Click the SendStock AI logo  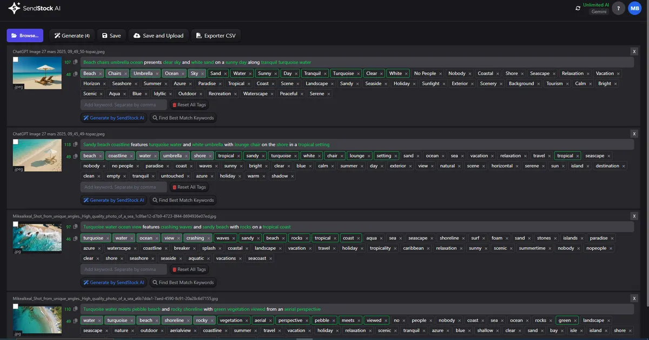(34, 8)
